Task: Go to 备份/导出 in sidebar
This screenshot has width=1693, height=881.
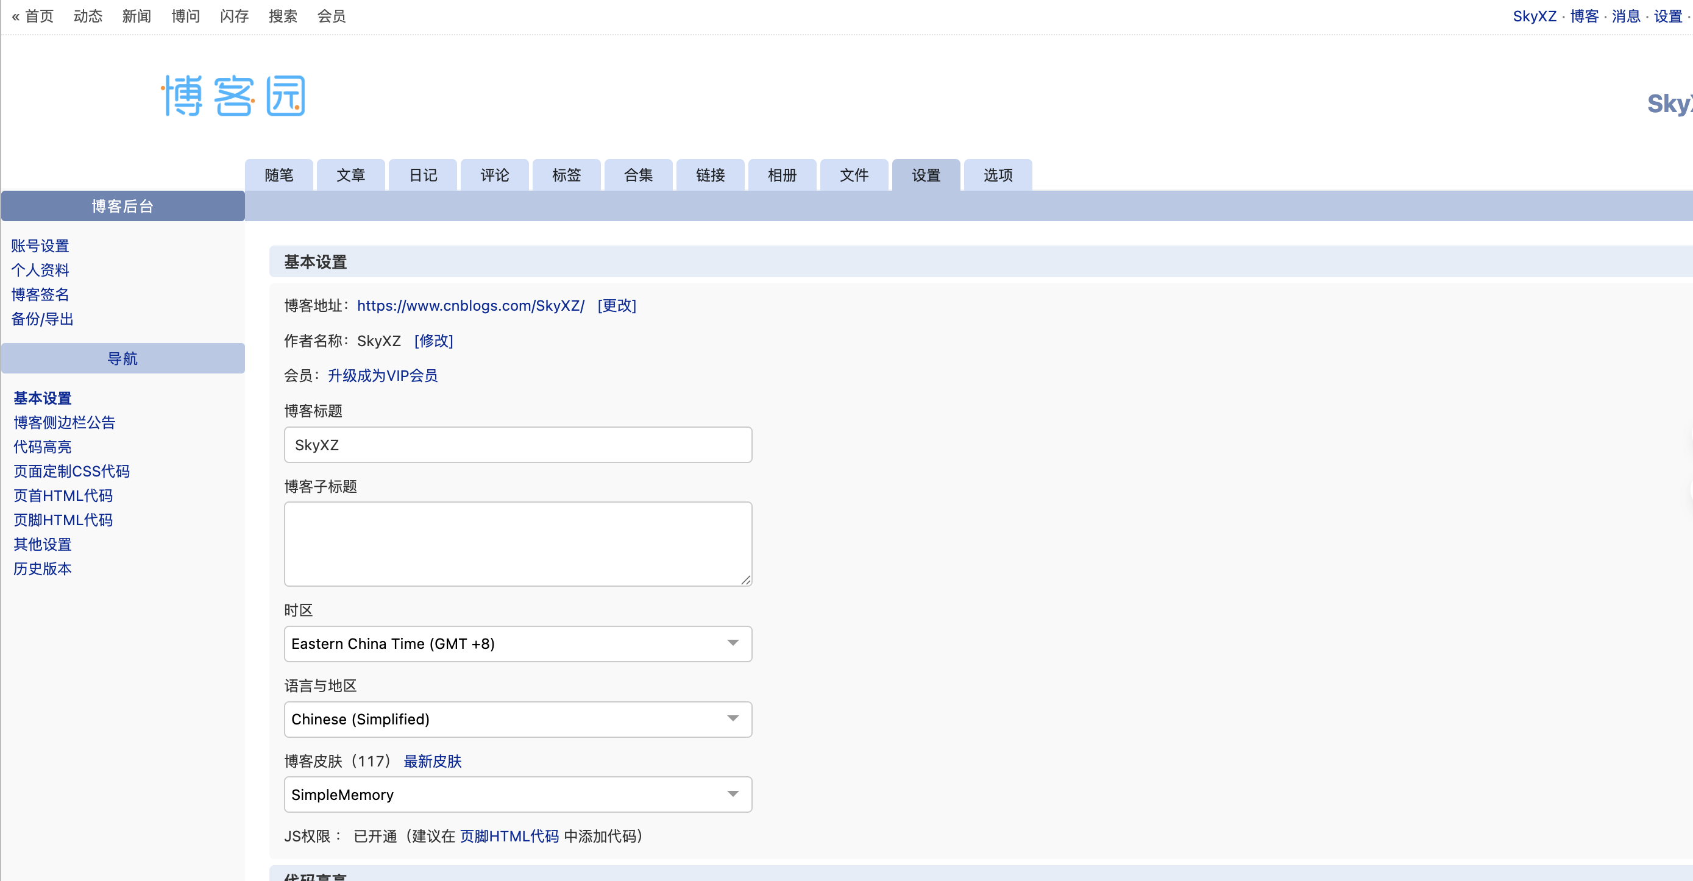Action: coord(42,319)
